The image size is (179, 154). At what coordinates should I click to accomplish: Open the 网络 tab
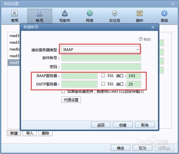point(89,16)
